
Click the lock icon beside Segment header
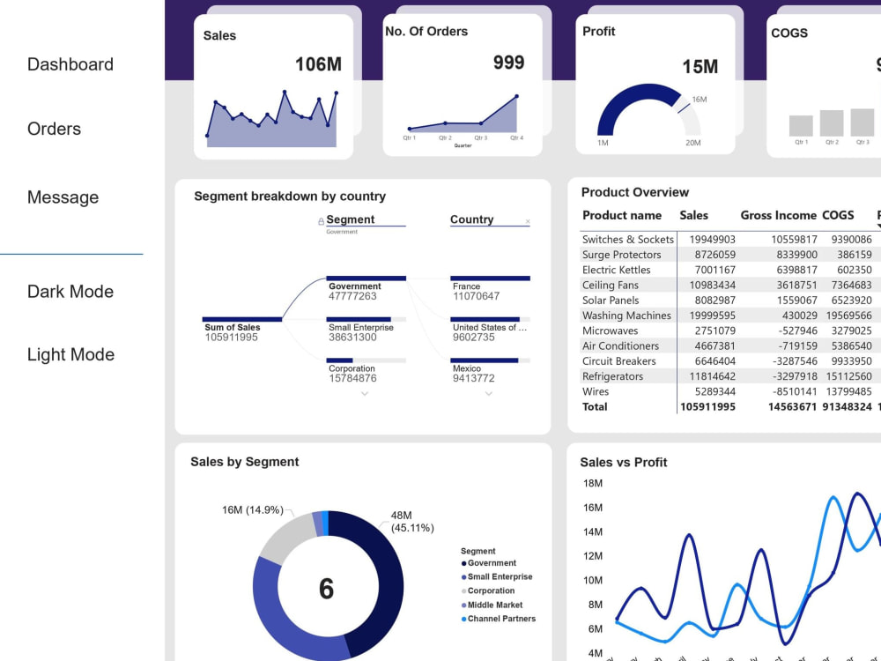pos(321,221)
